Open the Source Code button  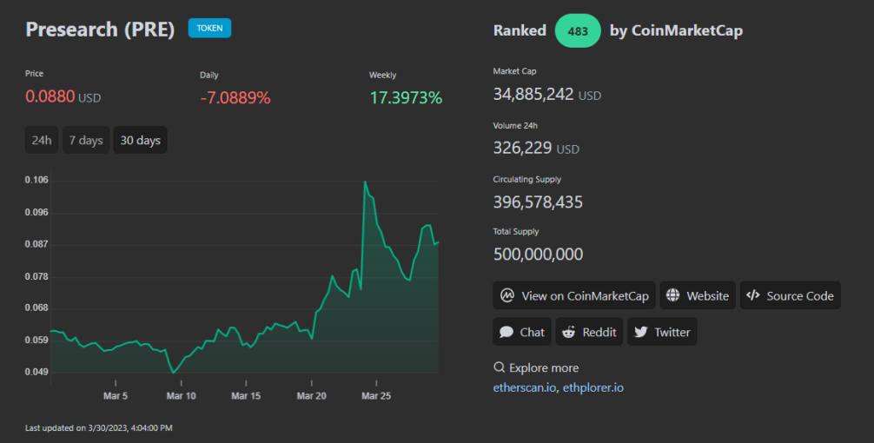pos(790,295)
